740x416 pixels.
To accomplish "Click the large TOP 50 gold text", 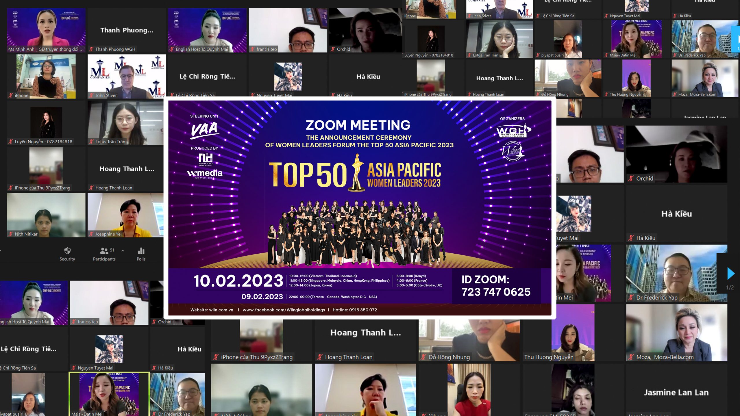I will pos(308,174).
